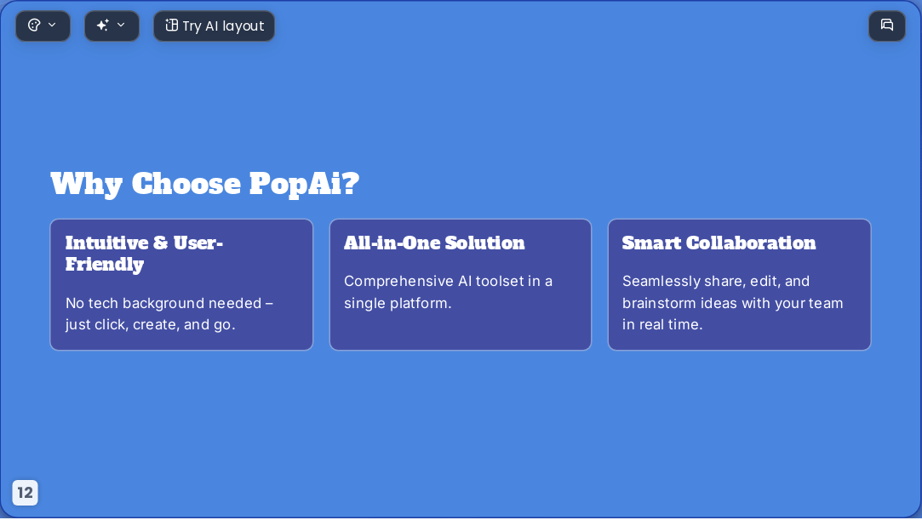This screenshot has width=922, height=520.
Task: Click the Seamlessly share, edit description text
Action: pyautogui.click(x=733, y=303)
